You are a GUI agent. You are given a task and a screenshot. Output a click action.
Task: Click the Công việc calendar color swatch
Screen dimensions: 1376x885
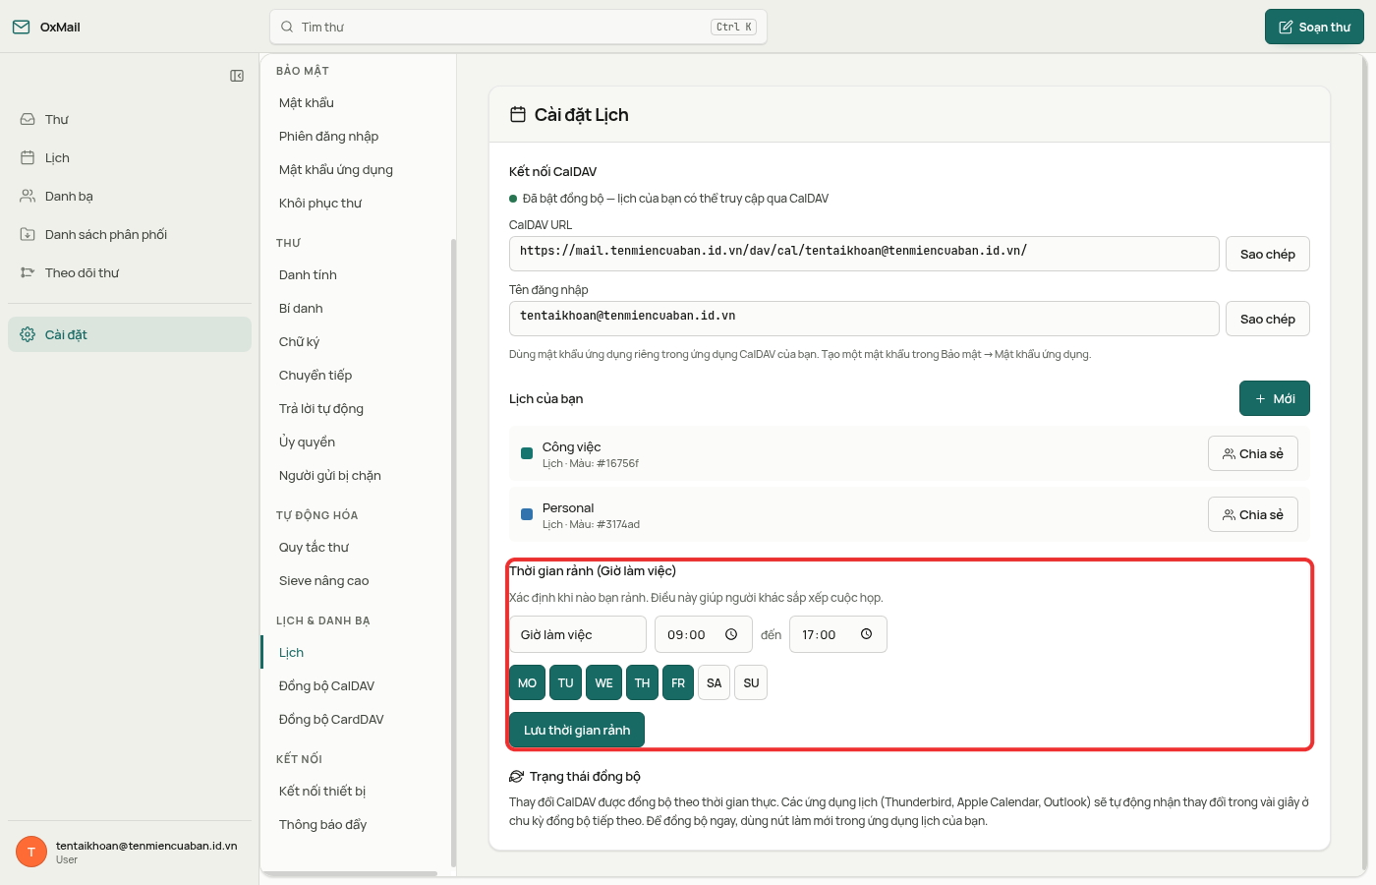coord(527,453)
